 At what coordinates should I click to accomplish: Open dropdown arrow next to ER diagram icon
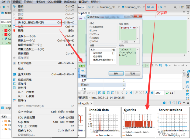pos(156,7)
